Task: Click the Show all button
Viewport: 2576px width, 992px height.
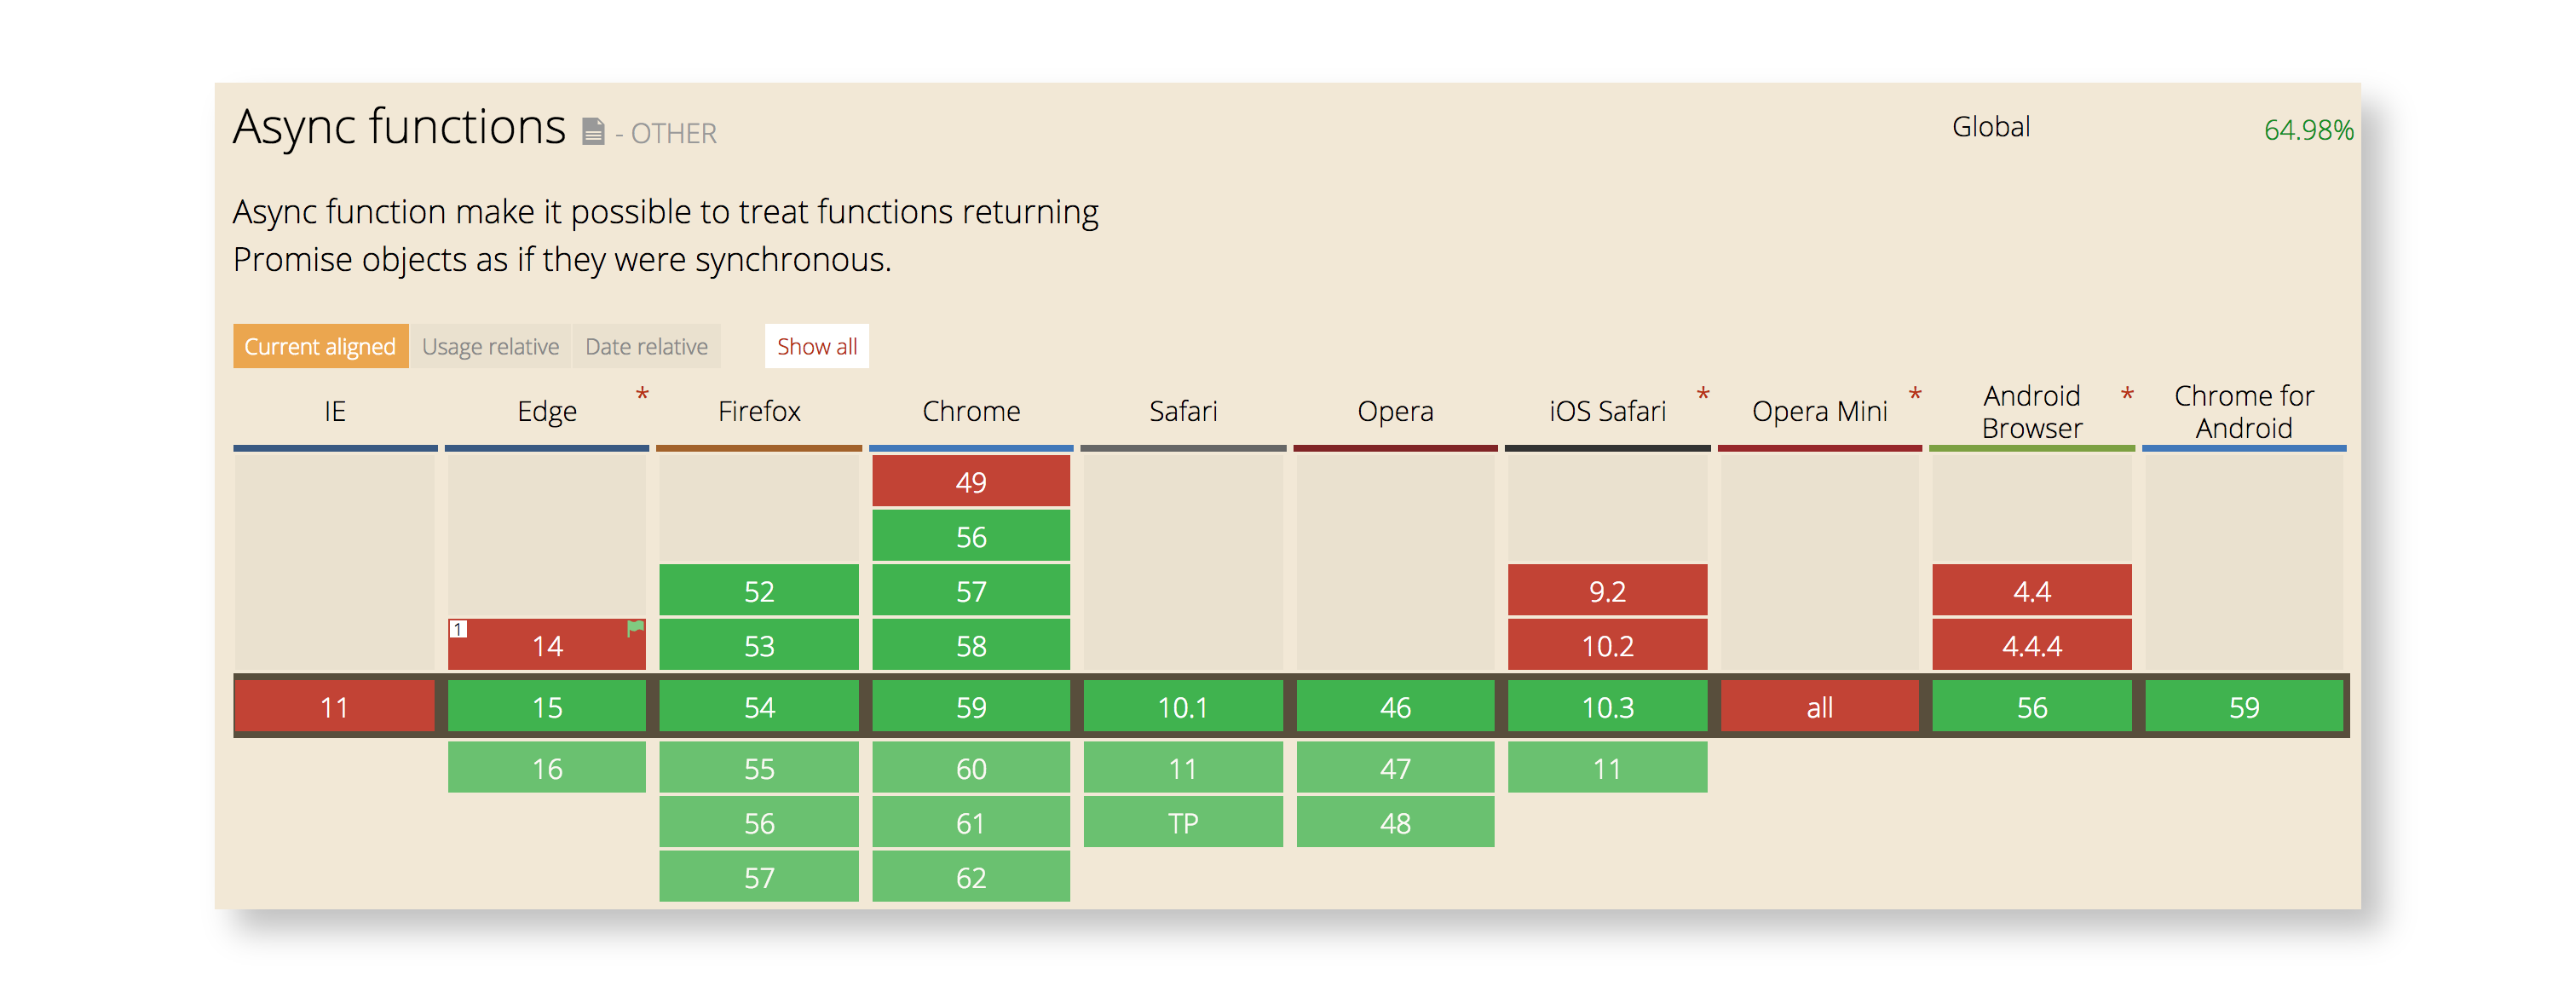Action: click(816, 346)
